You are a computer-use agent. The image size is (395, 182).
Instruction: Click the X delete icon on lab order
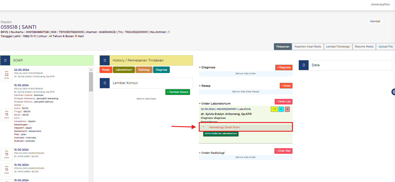(287, 109)
